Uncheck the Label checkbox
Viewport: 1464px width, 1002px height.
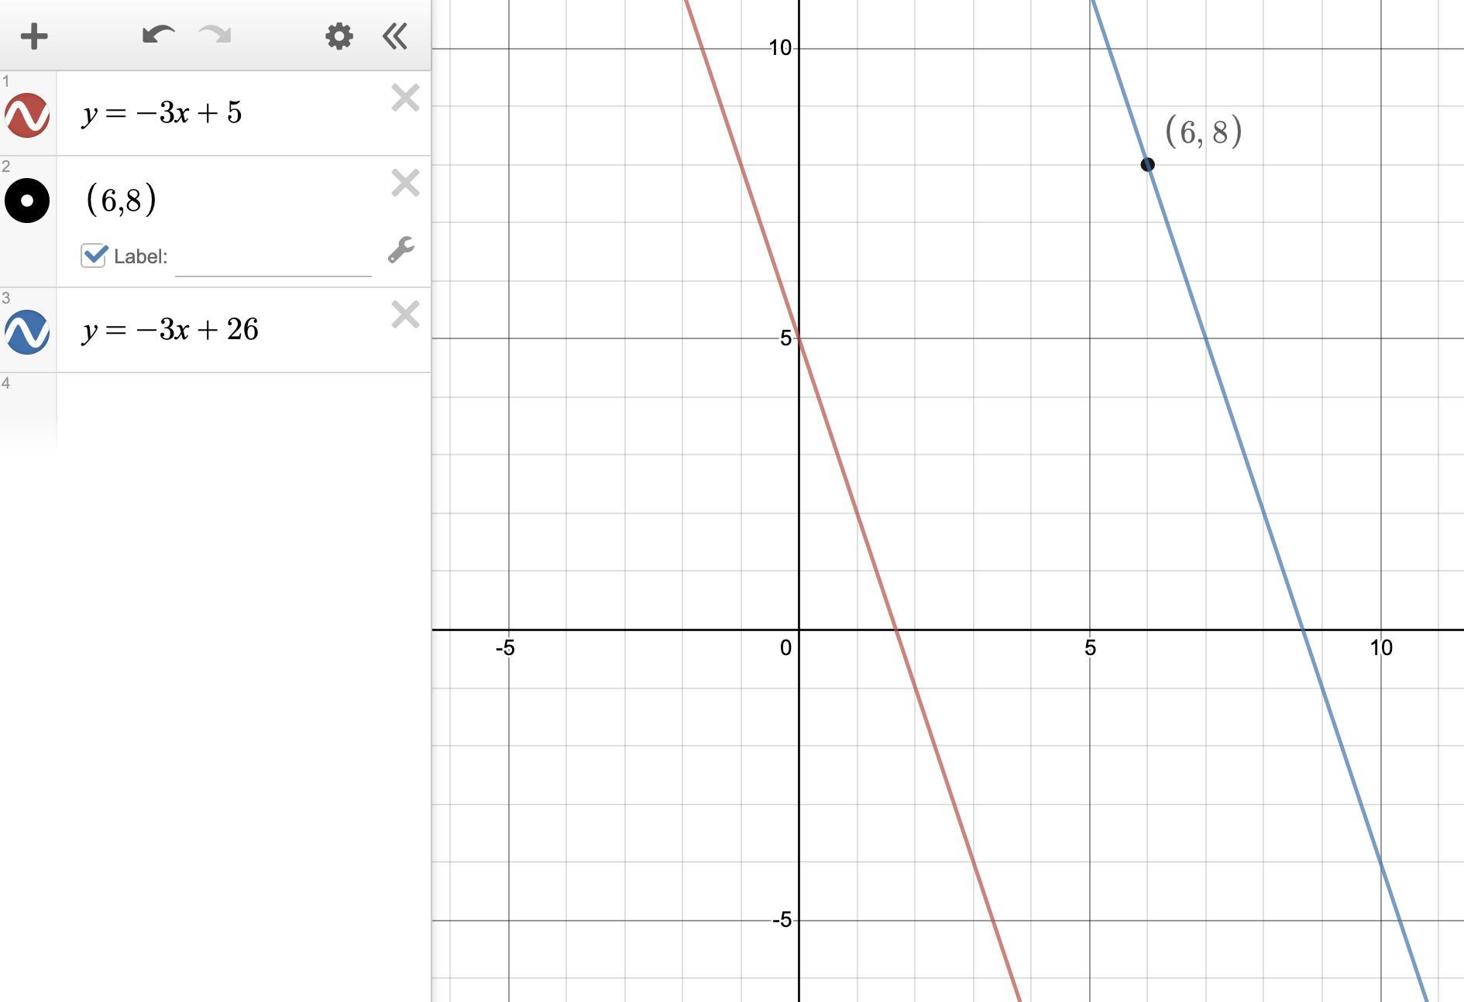coord(94,256)
